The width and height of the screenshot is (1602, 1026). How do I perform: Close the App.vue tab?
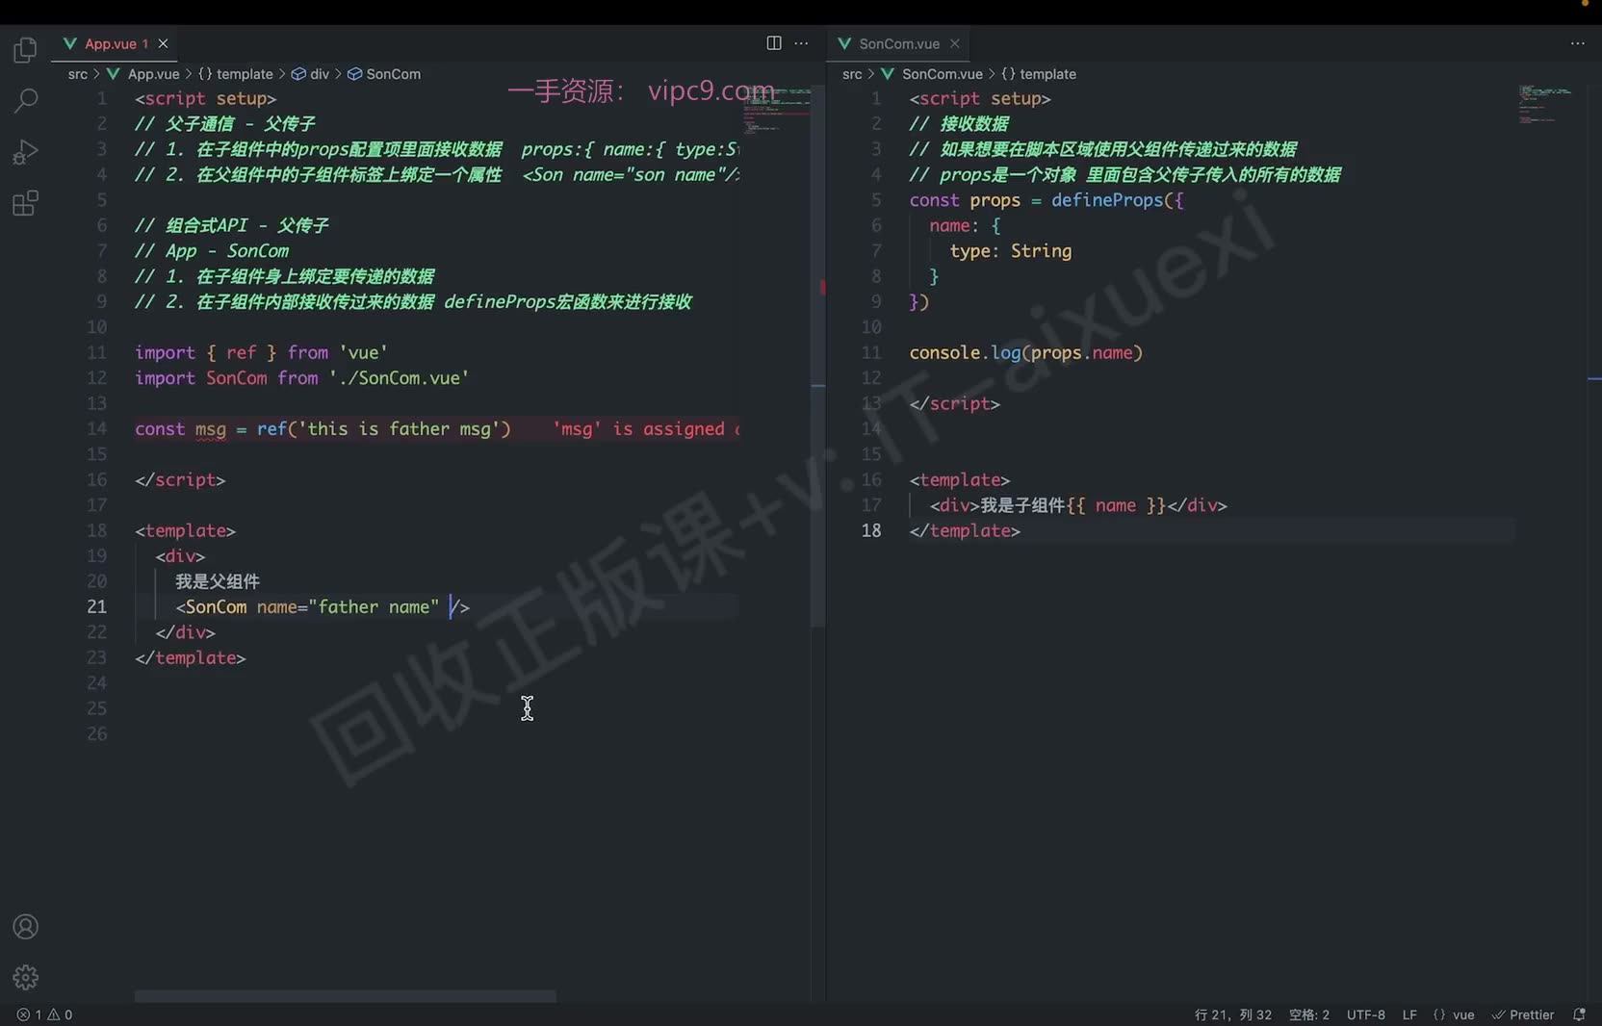coord(164,43)
